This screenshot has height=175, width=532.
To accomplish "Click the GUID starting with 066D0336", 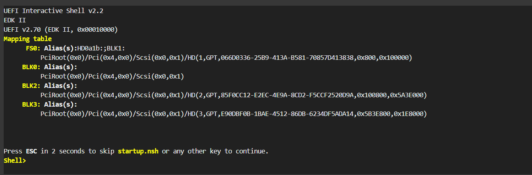I will pos(287,58).
